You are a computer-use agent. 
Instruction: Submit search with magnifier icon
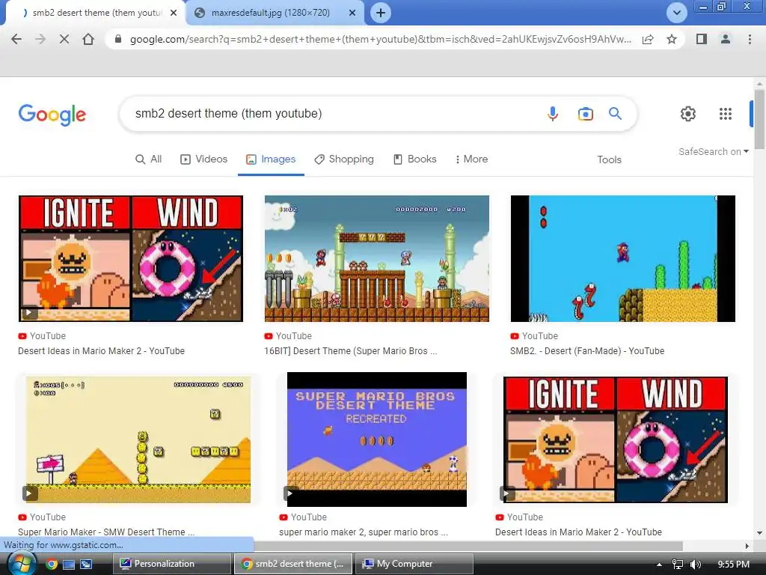pos(615,114)
